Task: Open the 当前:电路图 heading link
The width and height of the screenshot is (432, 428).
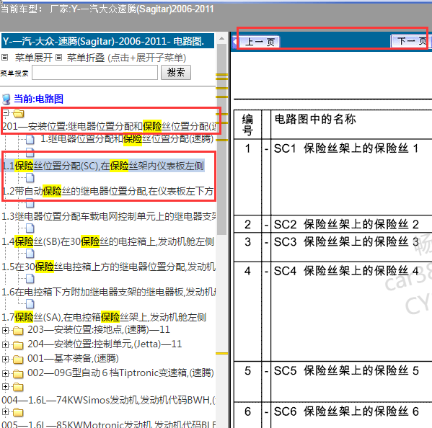Action: 38,99
